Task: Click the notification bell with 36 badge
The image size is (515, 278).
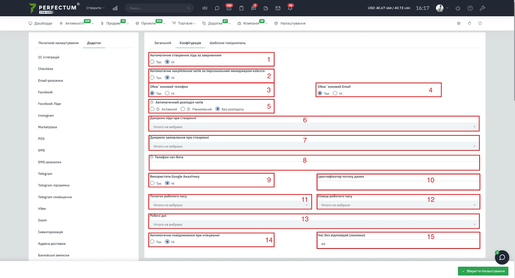Action: [290, 8]
